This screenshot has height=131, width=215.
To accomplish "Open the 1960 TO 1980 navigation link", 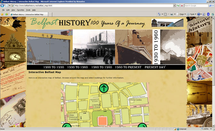I will coord(102,67).
